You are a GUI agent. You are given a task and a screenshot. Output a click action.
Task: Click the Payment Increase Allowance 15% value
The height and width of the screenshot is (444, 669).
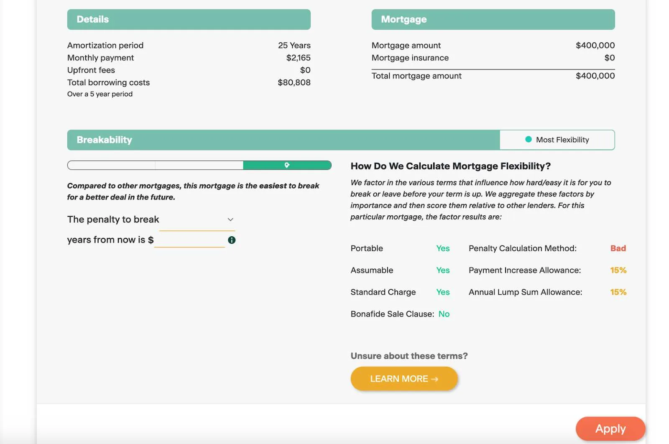(618, 270)
